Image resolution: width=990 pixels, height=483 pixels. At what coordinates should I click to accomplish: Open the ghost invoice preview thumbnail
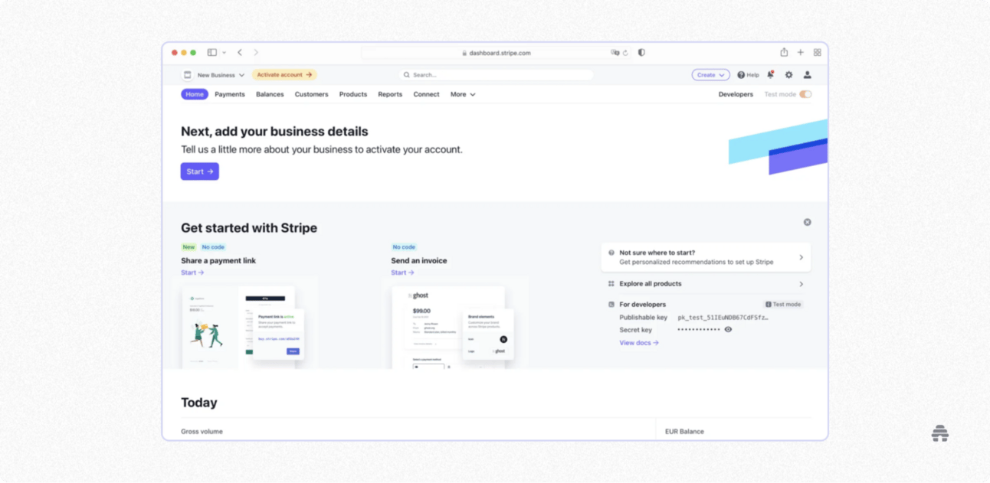[454, 327]
